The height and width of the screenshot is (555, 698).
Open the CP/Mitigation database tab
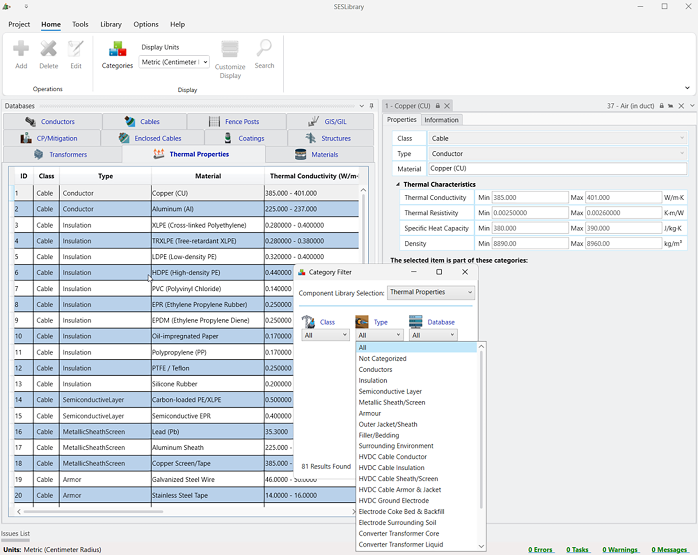[x=52, y=138]
